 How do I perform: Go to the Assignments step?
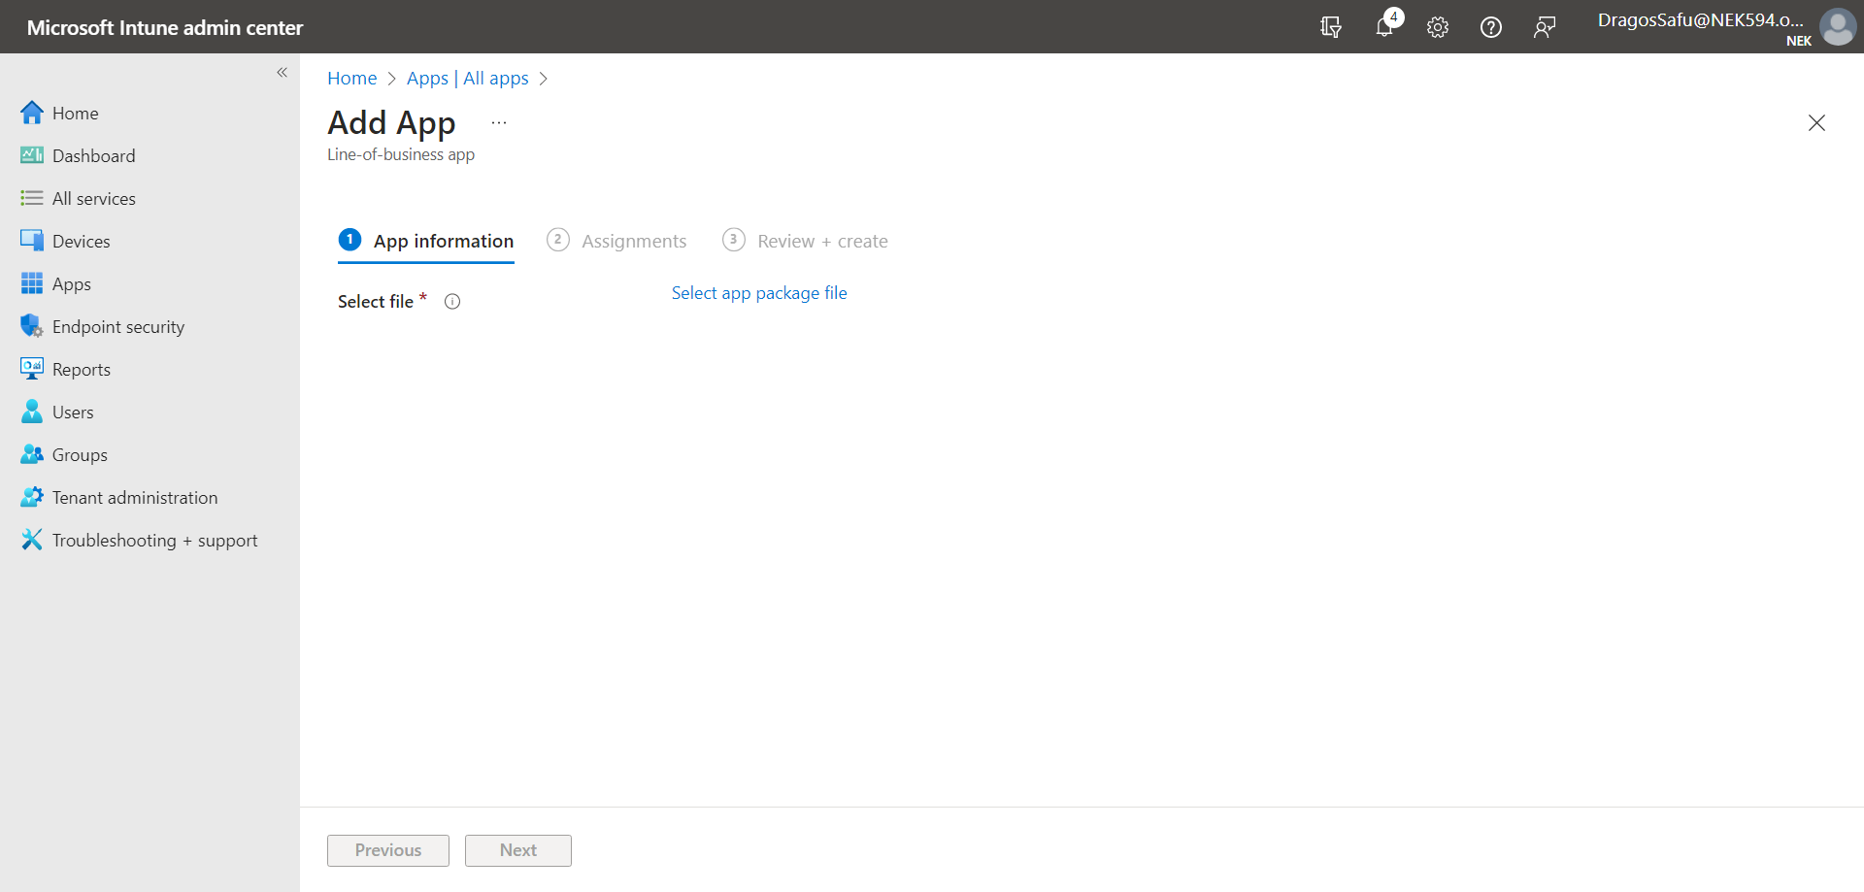tap(616, 241)
